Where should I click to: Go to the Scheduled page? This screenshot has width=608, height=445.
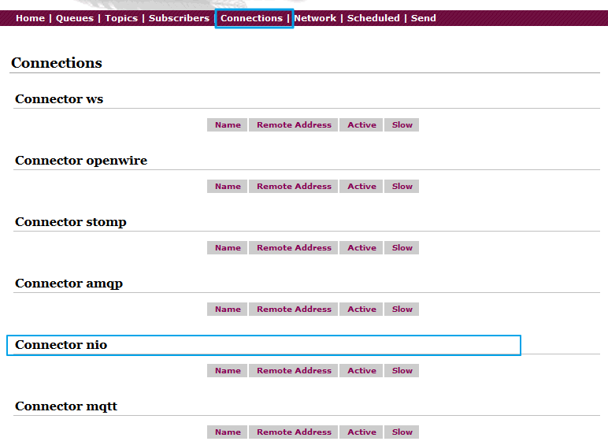[373, 18]
